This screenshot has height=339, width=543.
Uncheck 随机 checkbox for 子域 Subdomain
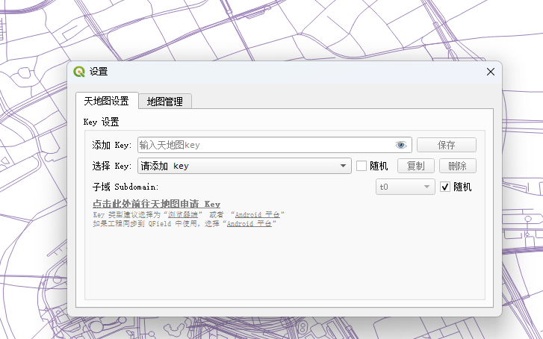446,187
